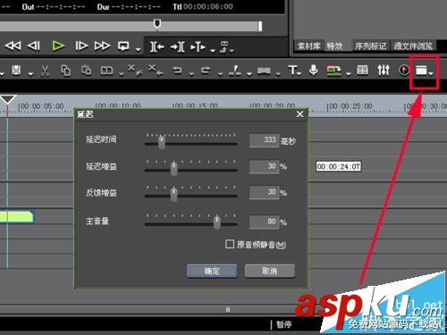
Task: Click the render timeline icon
Action: 334,71
